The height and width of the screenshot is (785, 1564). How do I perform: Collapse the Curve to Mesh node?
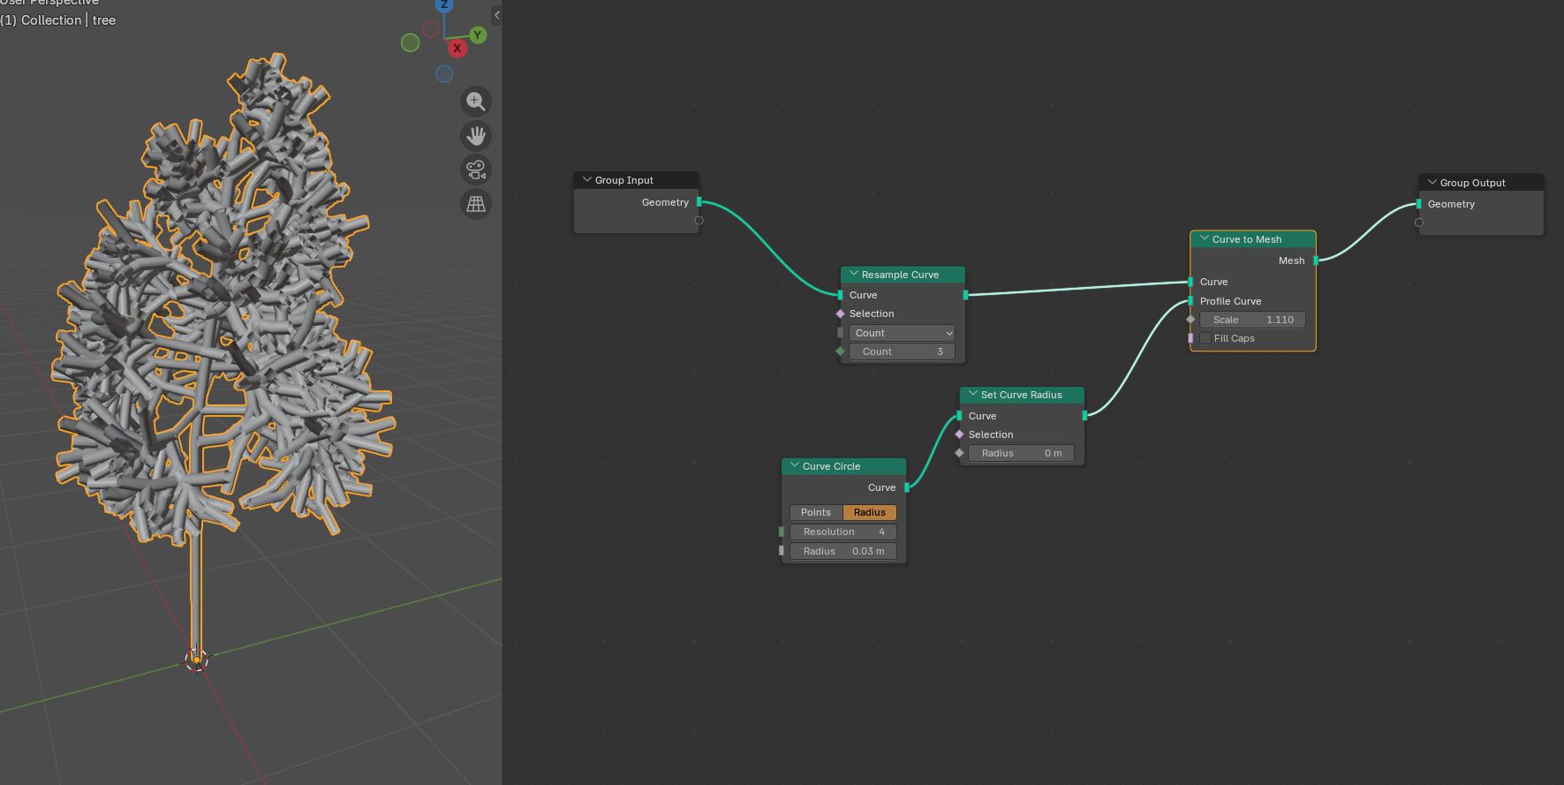coord(1204,238)
